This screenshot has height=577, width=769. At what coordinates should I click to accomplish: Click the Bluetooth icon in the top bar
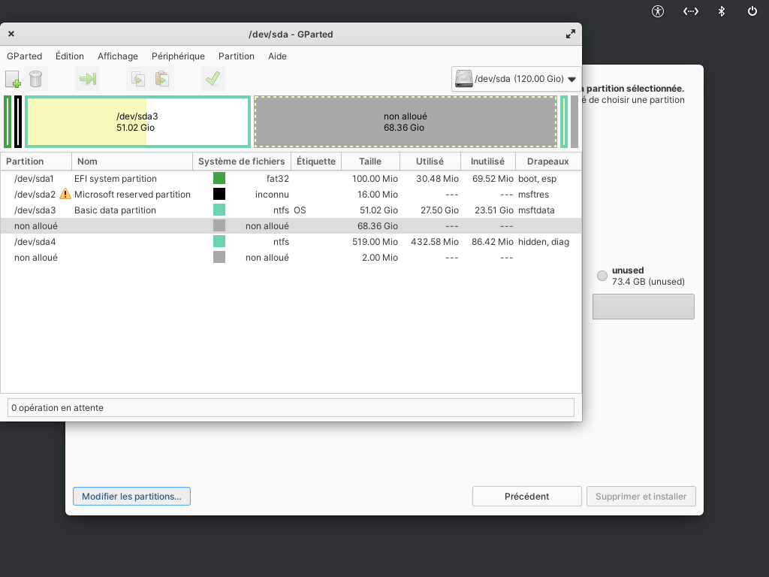(x=722, y=11)
